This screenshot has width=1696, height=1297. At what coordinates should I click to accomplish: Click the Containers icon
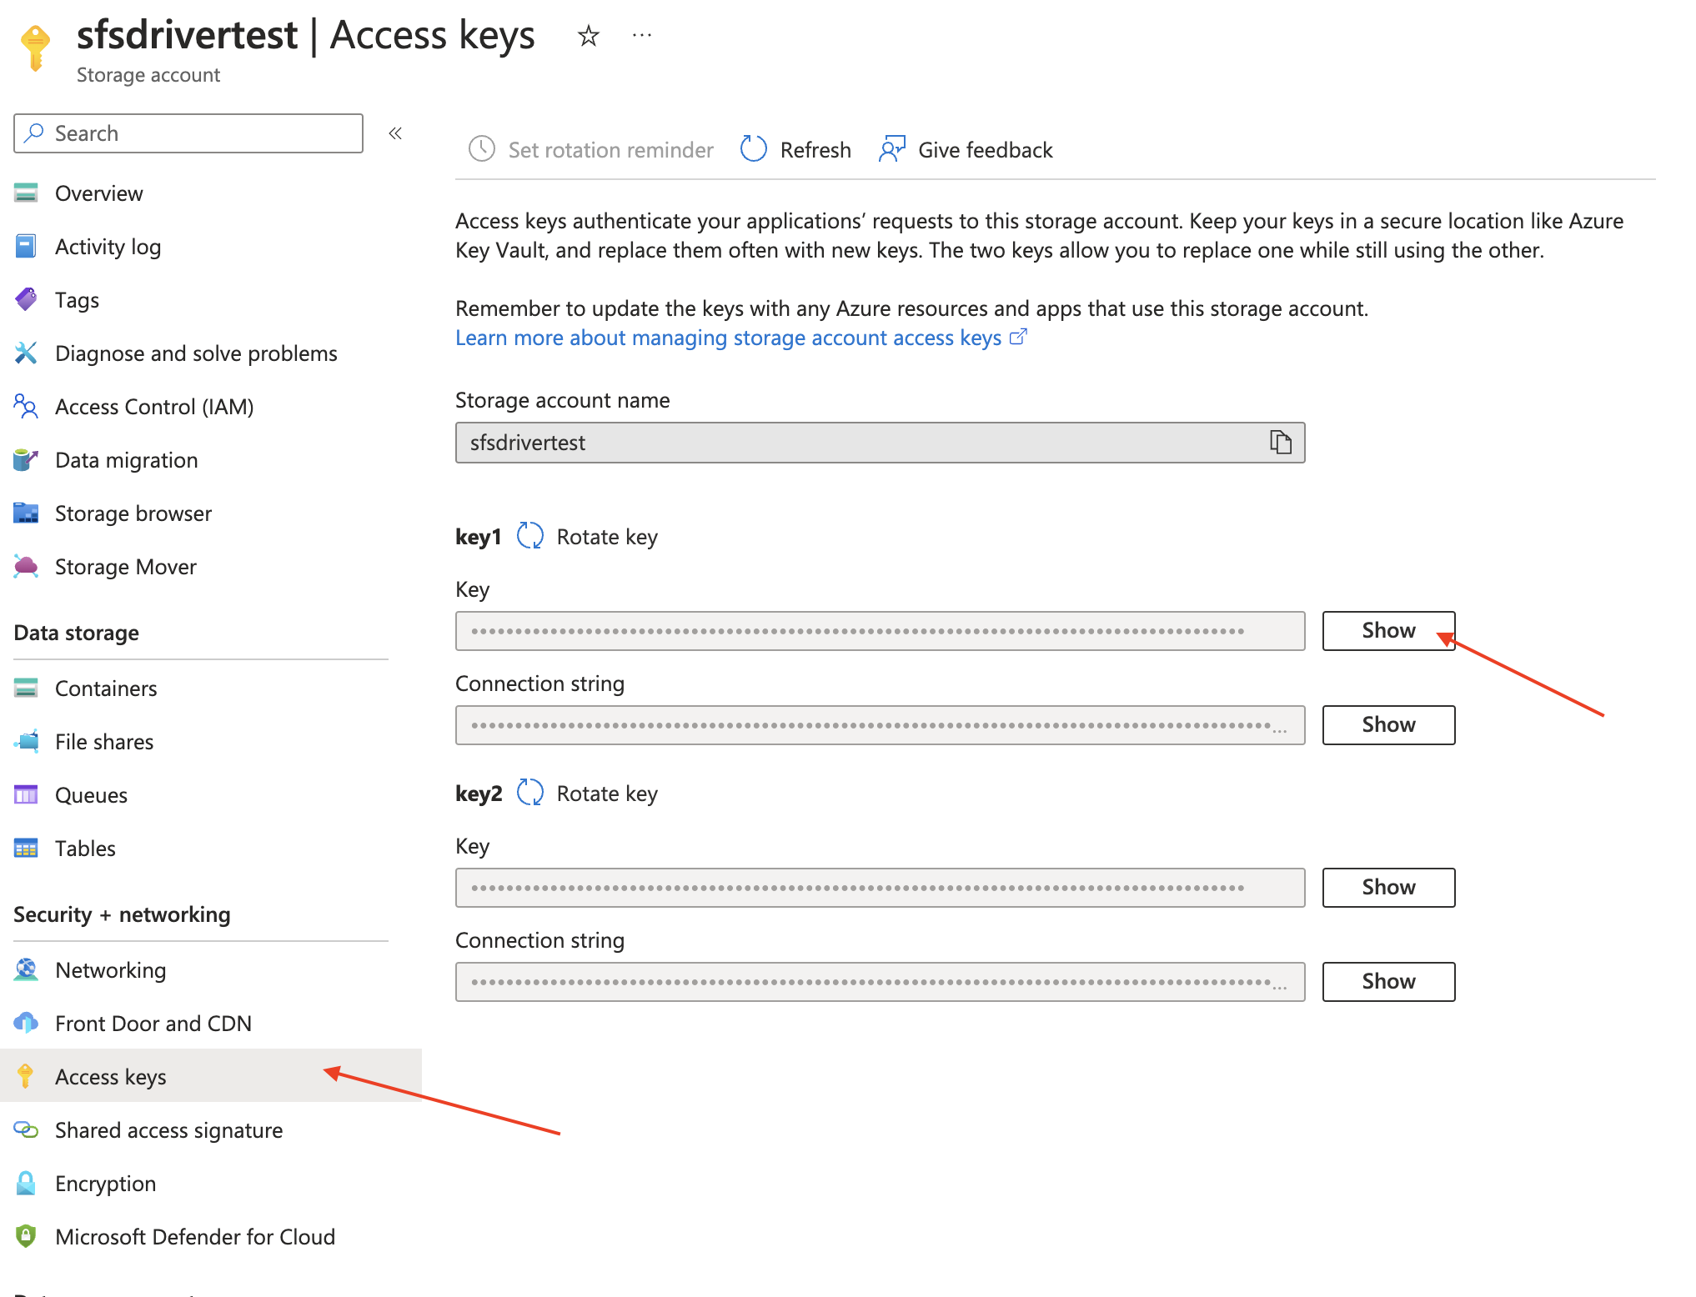[26, 689]
